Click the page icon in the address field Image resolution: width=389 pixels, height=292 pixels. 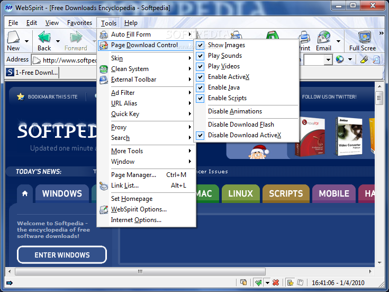[37, 60]
